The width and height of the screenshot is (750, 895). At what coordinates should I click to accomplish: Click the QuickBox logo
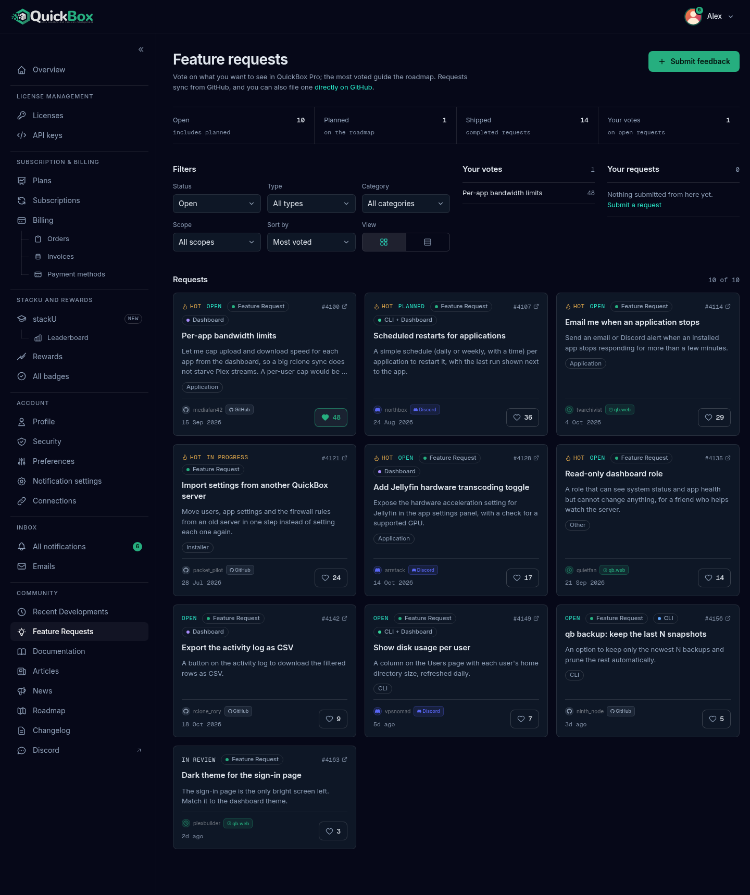(x=52, y=17)
